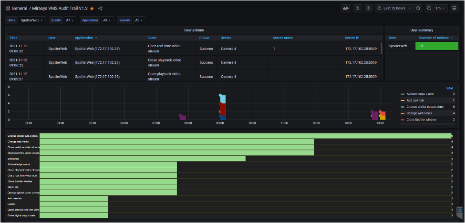
Task: Toggle the Acknowledge alarm legend series
Action: [x=421, y=94]
